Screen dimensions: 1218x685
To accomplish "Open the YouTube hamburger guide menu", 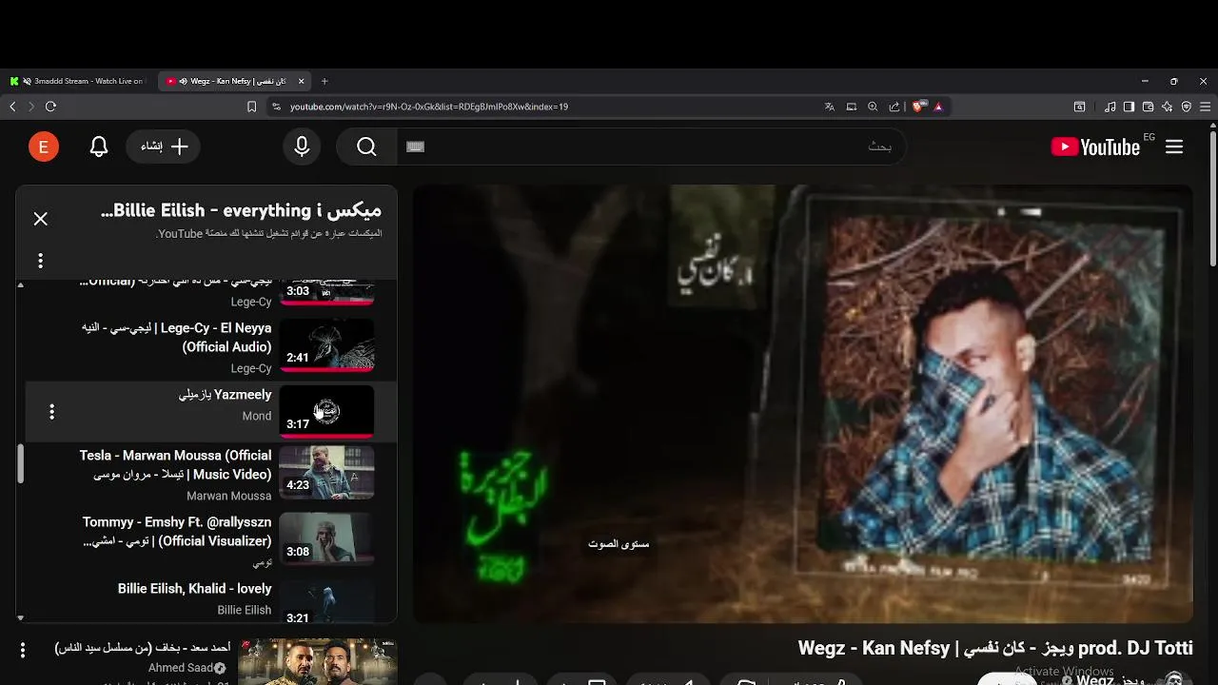I will pyautogui.click(x=1174, y=147).
